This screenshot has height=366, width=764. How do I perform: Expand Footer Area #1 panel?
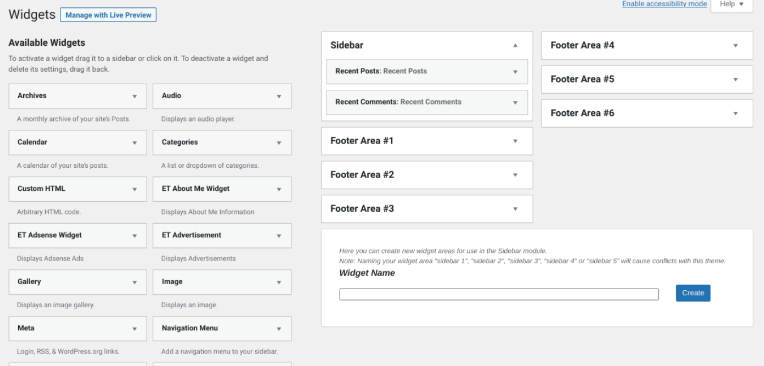click(x=515, y=141)
